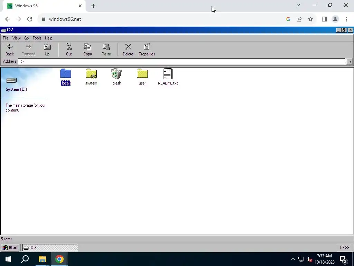Click the network tray icon
Viewport: 354px width, 266px height.
(x=301, y=259)
